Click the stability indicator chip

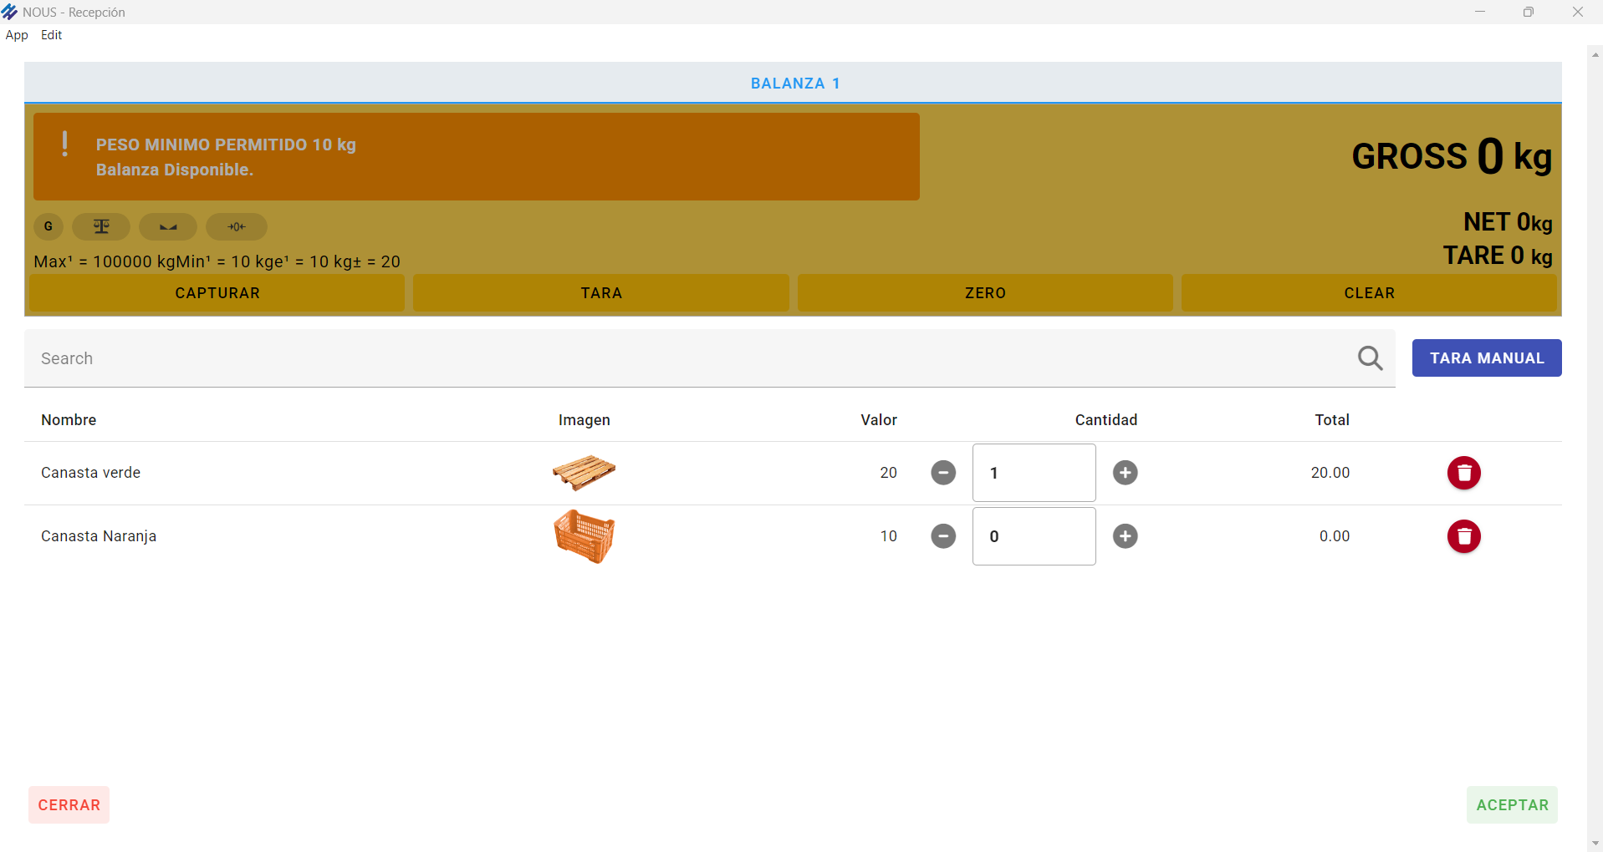(x=168, y=226)
